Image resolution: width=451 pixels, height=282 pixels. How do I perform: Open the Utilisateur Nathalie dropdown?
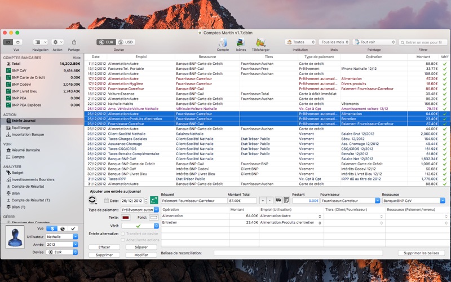[62, 236]
